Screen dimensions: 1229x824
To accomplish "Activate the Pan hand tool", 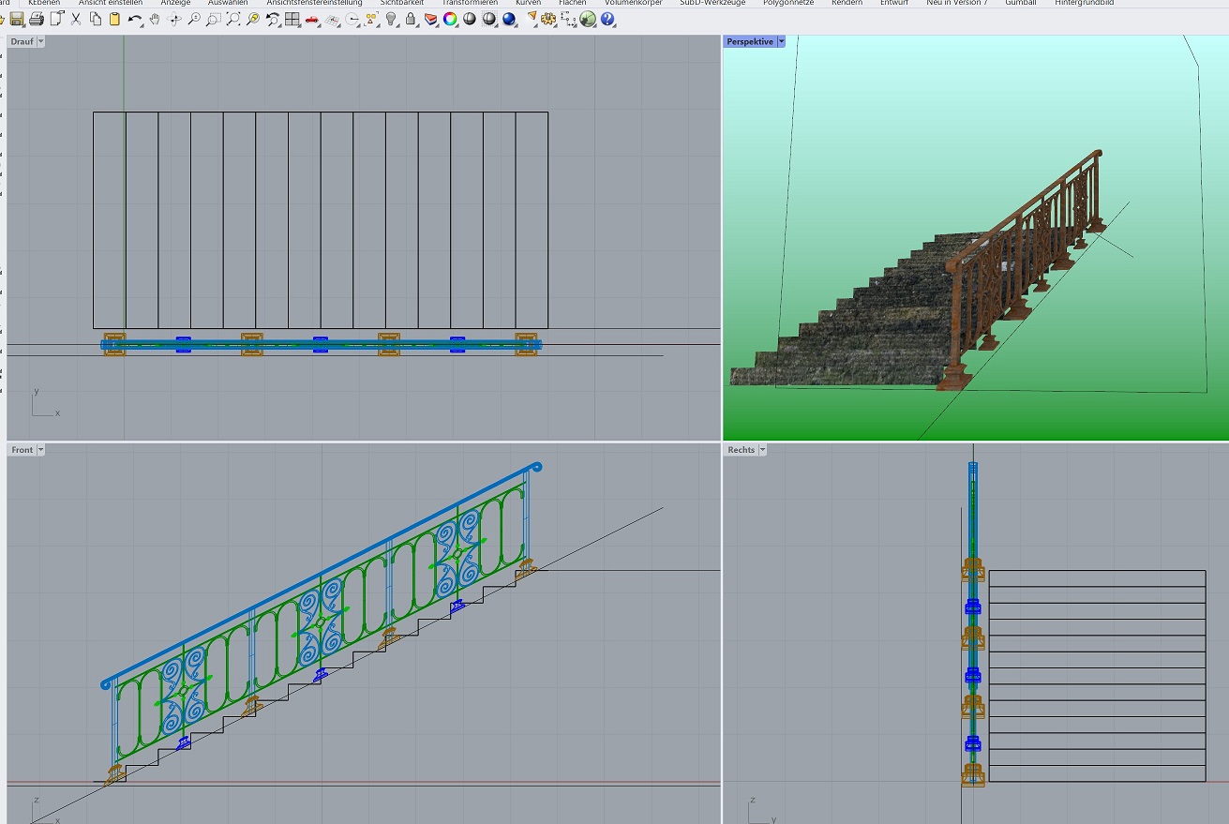I will (x=155, y=19).
